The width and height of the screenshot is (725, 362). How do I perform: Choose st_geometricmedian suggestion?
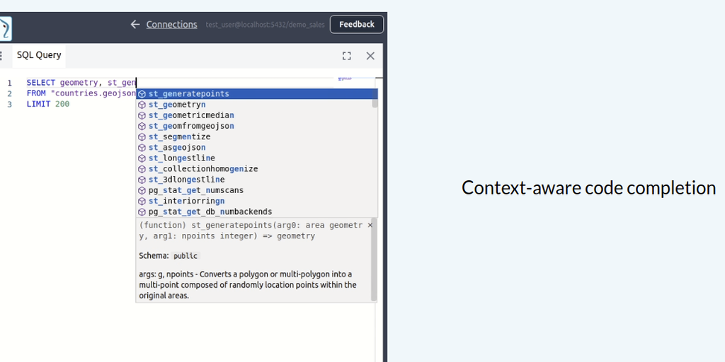(256, 115)
